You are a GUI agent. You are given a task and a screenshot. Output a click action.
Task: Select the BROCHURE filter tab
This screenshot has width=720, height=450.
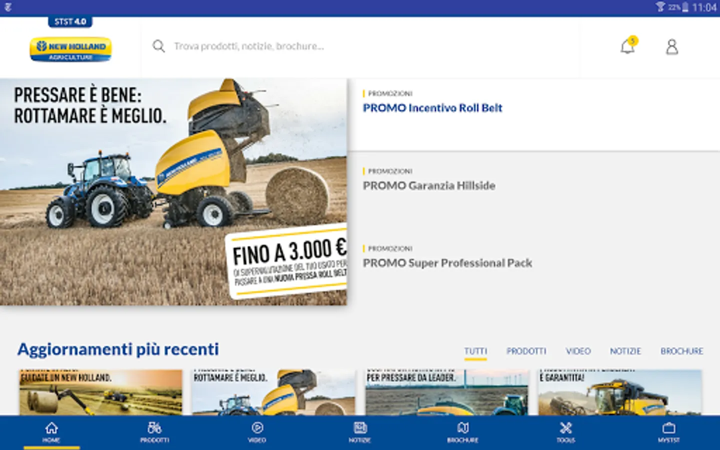pos(682,351)
